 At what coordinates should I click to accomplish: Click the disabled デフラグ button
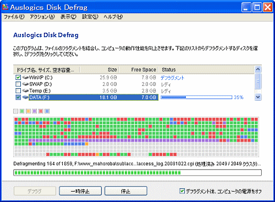tap(35, 191)
